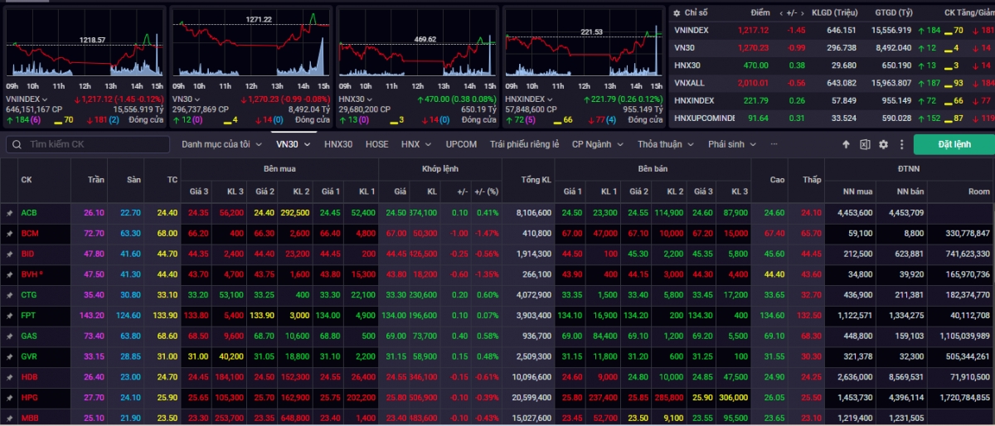Image resolution: width=995 pixels, height=426 pixels.
Task: Click the TC column header
Action: point(172,179)
